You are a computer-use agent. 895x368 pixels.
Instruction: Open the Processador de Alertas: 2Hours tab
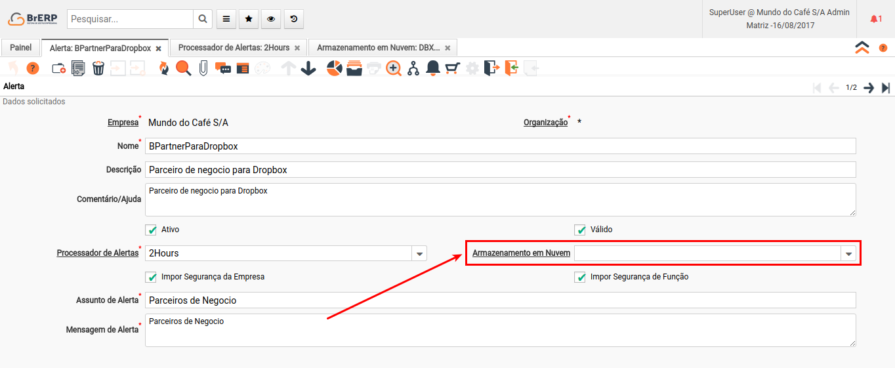coord(234,48)
